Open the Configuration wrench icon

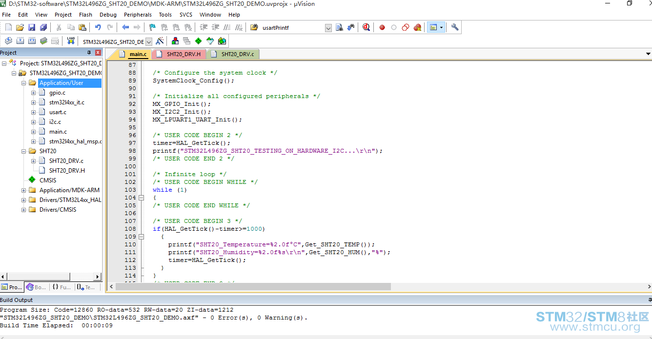(455, 27)
